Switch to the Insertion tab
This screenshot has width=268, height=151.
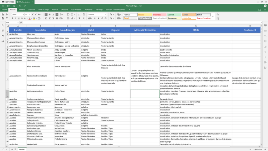(x=22, y=10)
